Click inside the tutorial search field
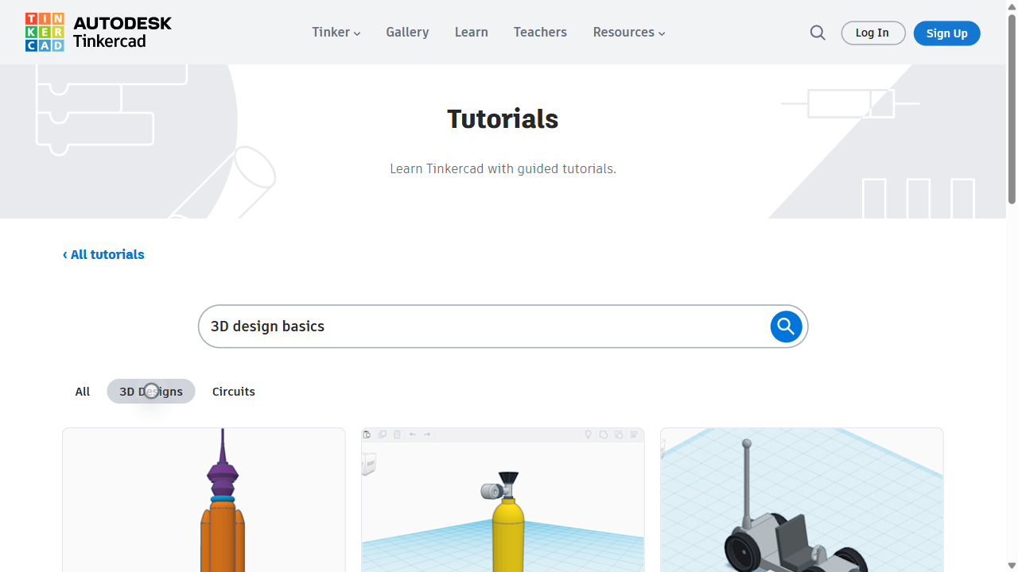This screenshot has height=572, width=1018. point(477,326)
